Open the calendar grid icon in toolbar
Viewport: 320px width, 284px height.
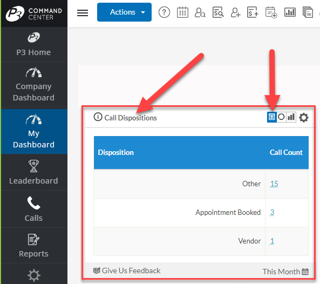tap(182, 12)
